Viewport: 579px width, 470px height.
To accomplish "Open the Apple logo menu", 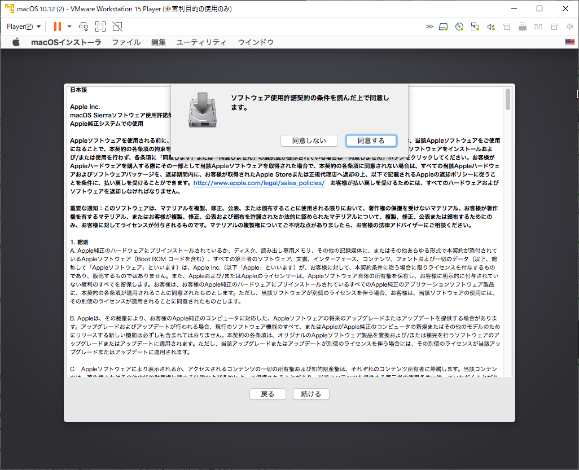I will click(16, 42).
